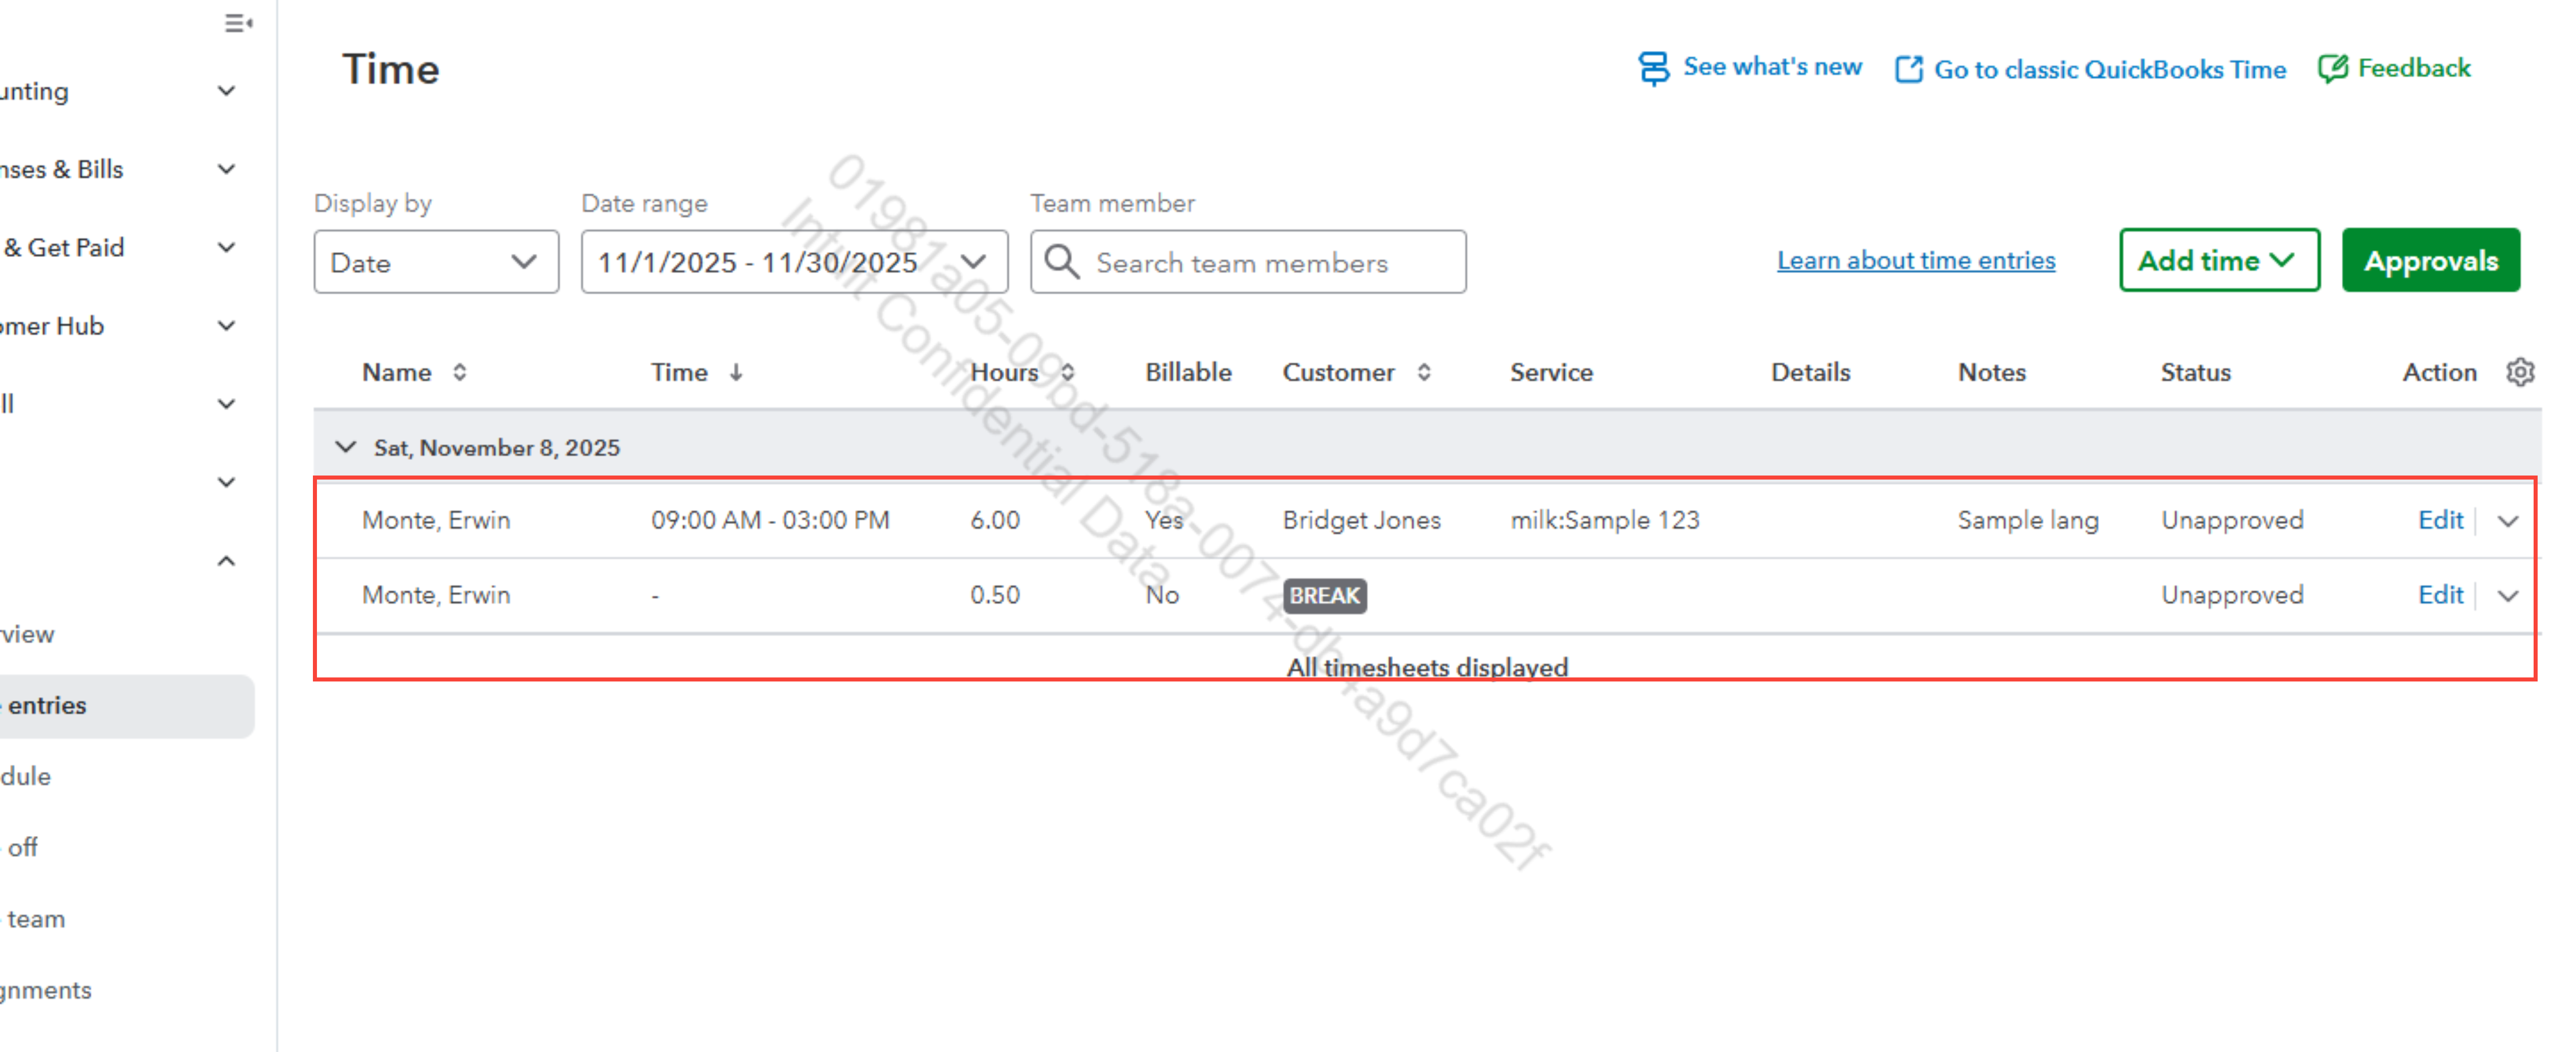Image resolution: width=2576 pixels, height=1052 pixels.
Task: Sort by Customer column arrows
Action: (x=1423, y=372)
